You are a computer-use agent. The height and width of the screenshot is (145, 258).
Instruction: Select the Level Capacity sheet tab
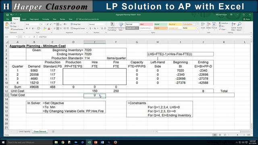[25, 132]
